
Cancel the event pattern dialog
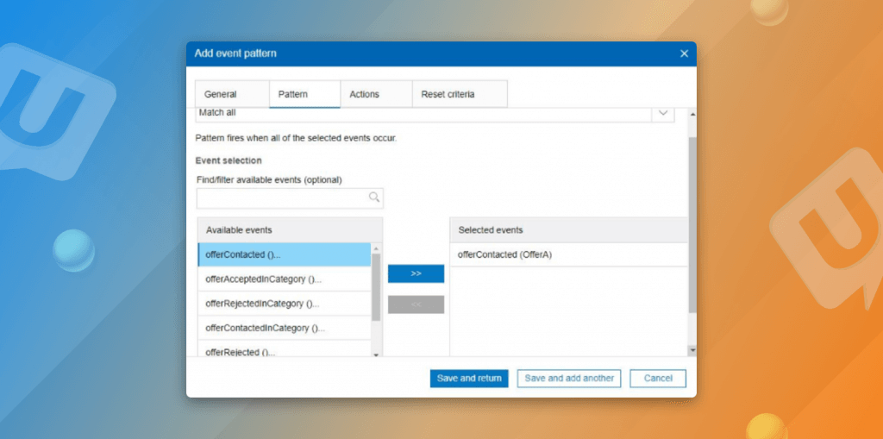[658, 379]
